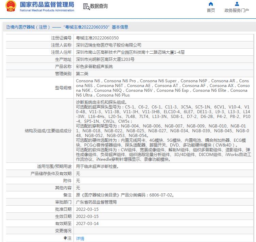Click the 首页 home icon

(x=211, y=4)
